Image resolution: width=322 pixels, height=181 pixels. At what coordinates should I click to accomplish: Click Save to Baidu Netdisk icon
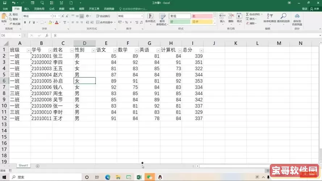[297, 18]
